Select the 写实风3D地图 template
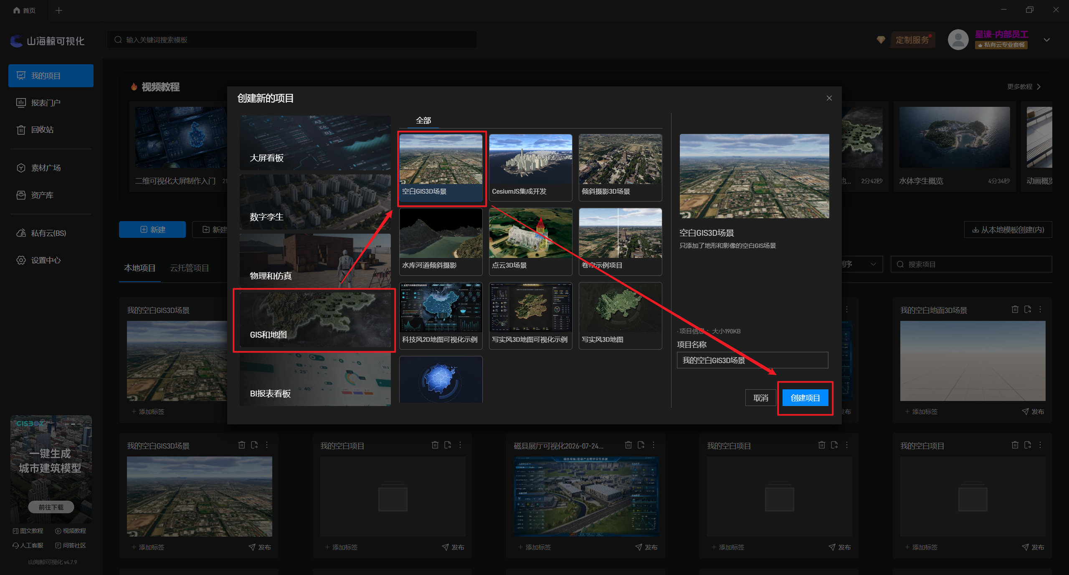 tap(621, 316)
